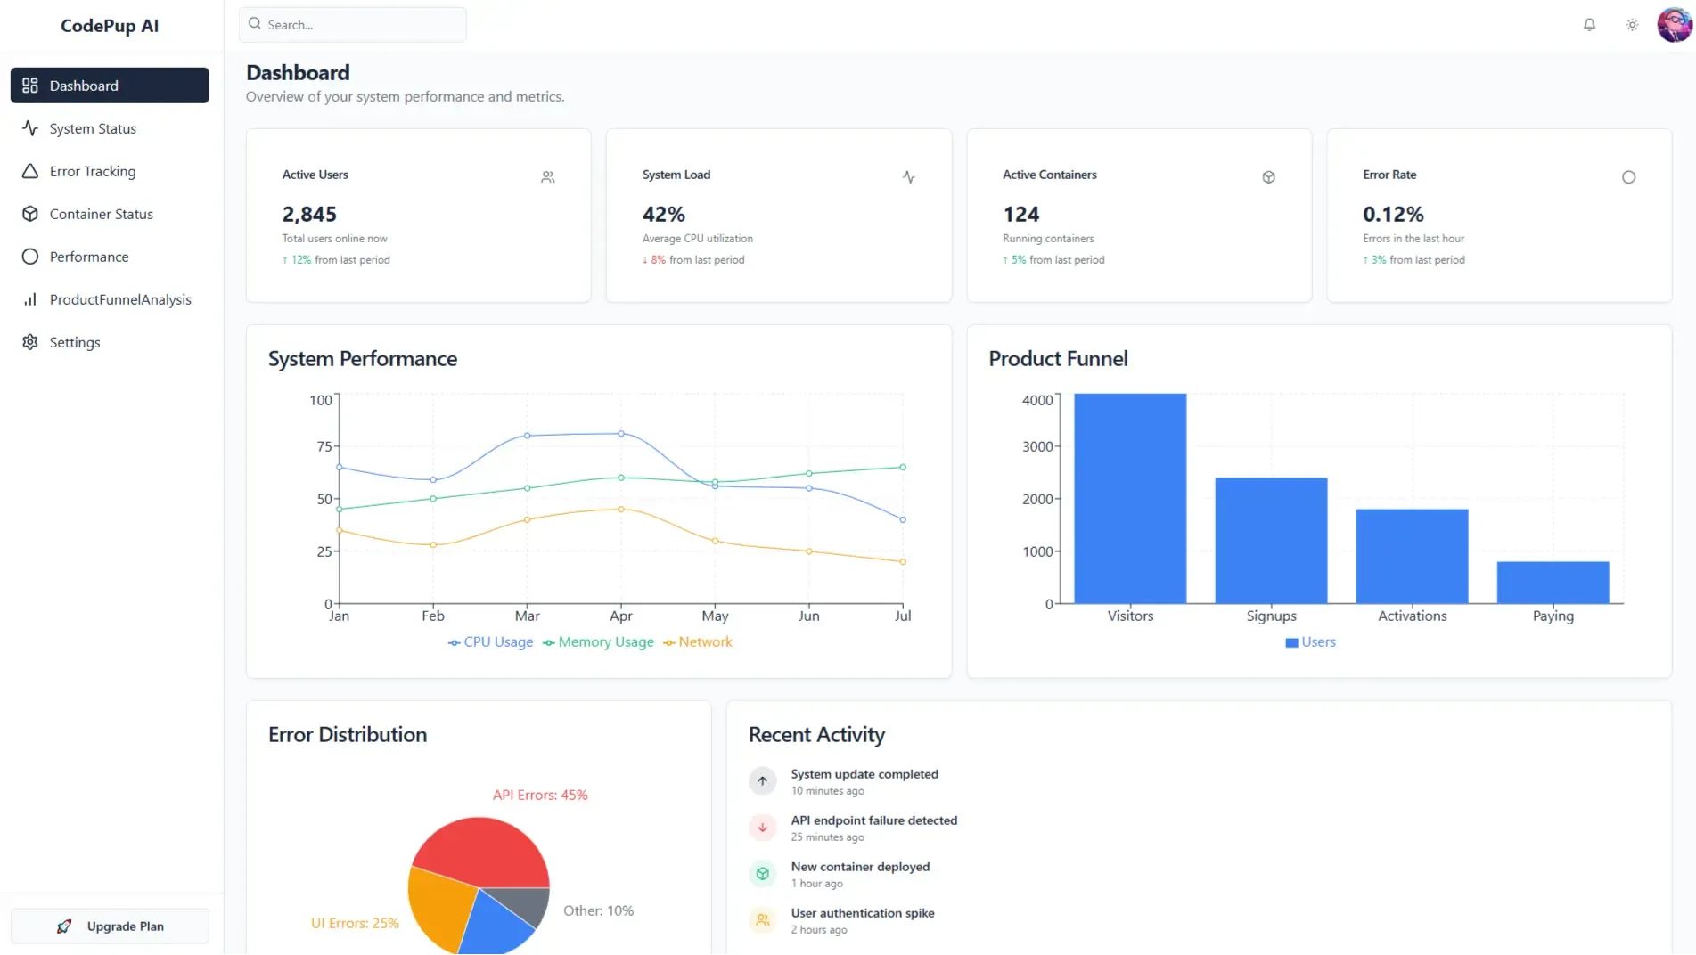Click the System Status activity icon
1696x955 pixels.
[x=30, y=128]
